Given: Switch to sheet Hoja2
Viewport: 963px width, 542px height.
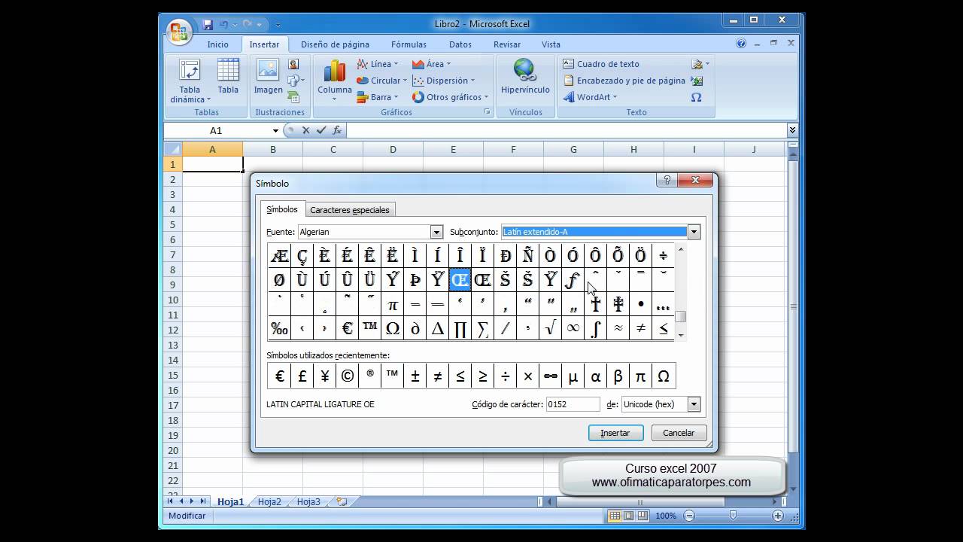Looking at the screenshot, I should (269, 501).
